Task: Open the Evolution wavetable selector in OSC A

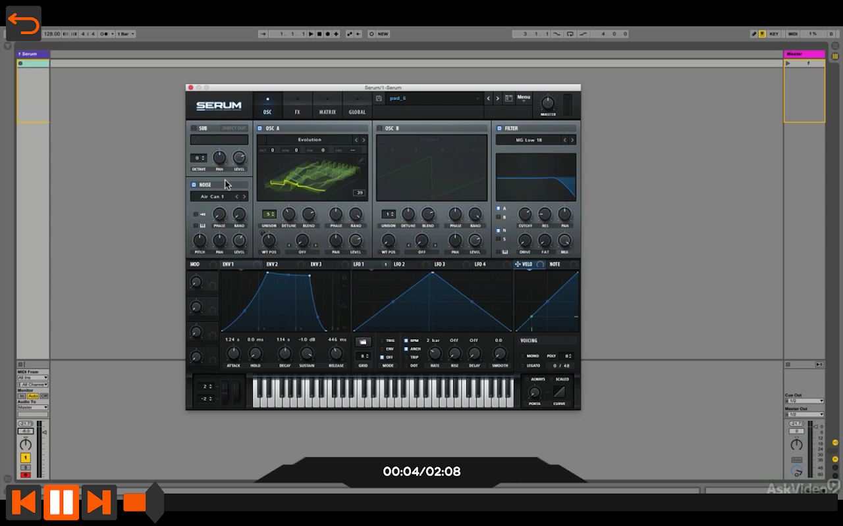Action: (x=309, y=140)
